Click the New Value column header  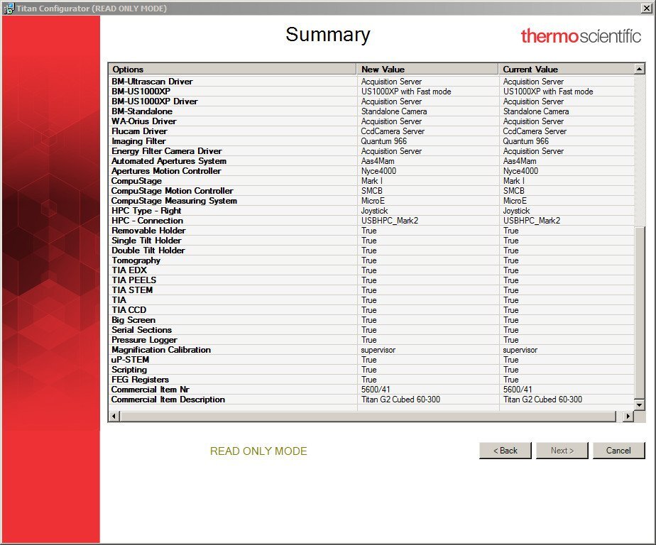click(427, 69)
